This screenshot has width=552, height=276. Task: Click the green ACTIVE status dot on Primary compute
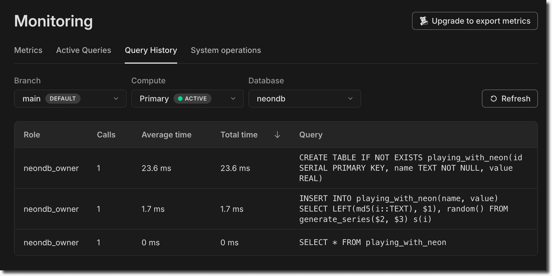pos(180,99)
